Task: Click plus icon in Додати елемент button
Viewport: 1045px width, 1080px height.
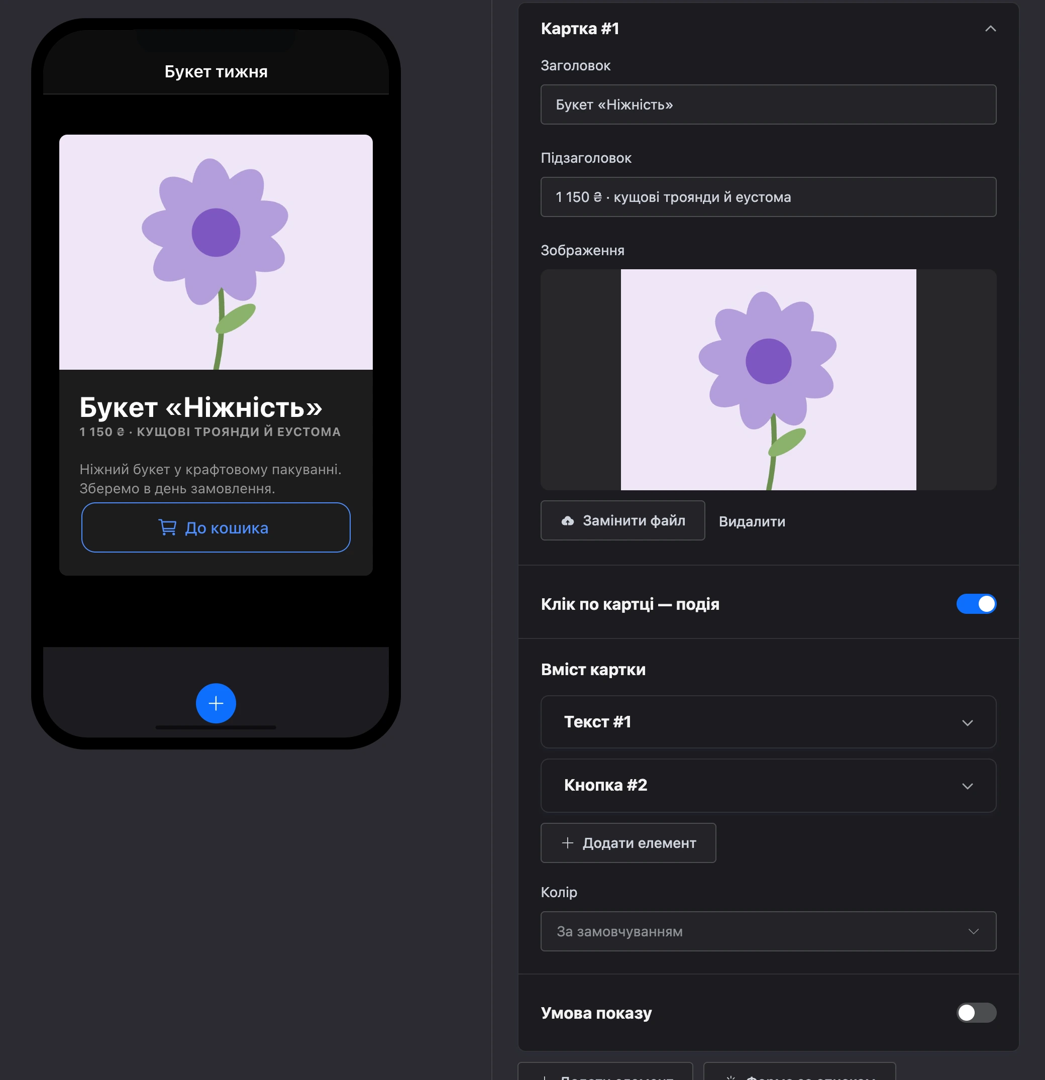Action: coord(568,842)
